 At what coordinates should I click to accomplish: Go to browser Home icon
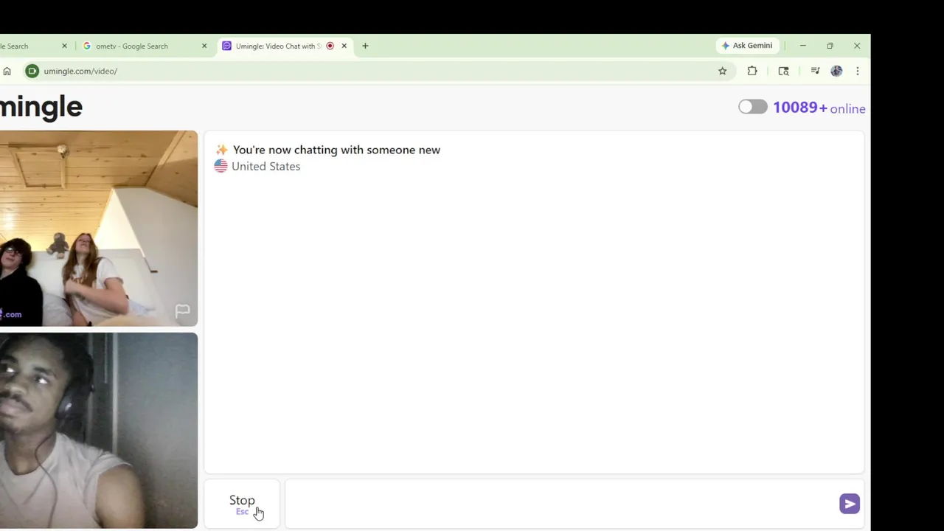click(x=7, y=71)
